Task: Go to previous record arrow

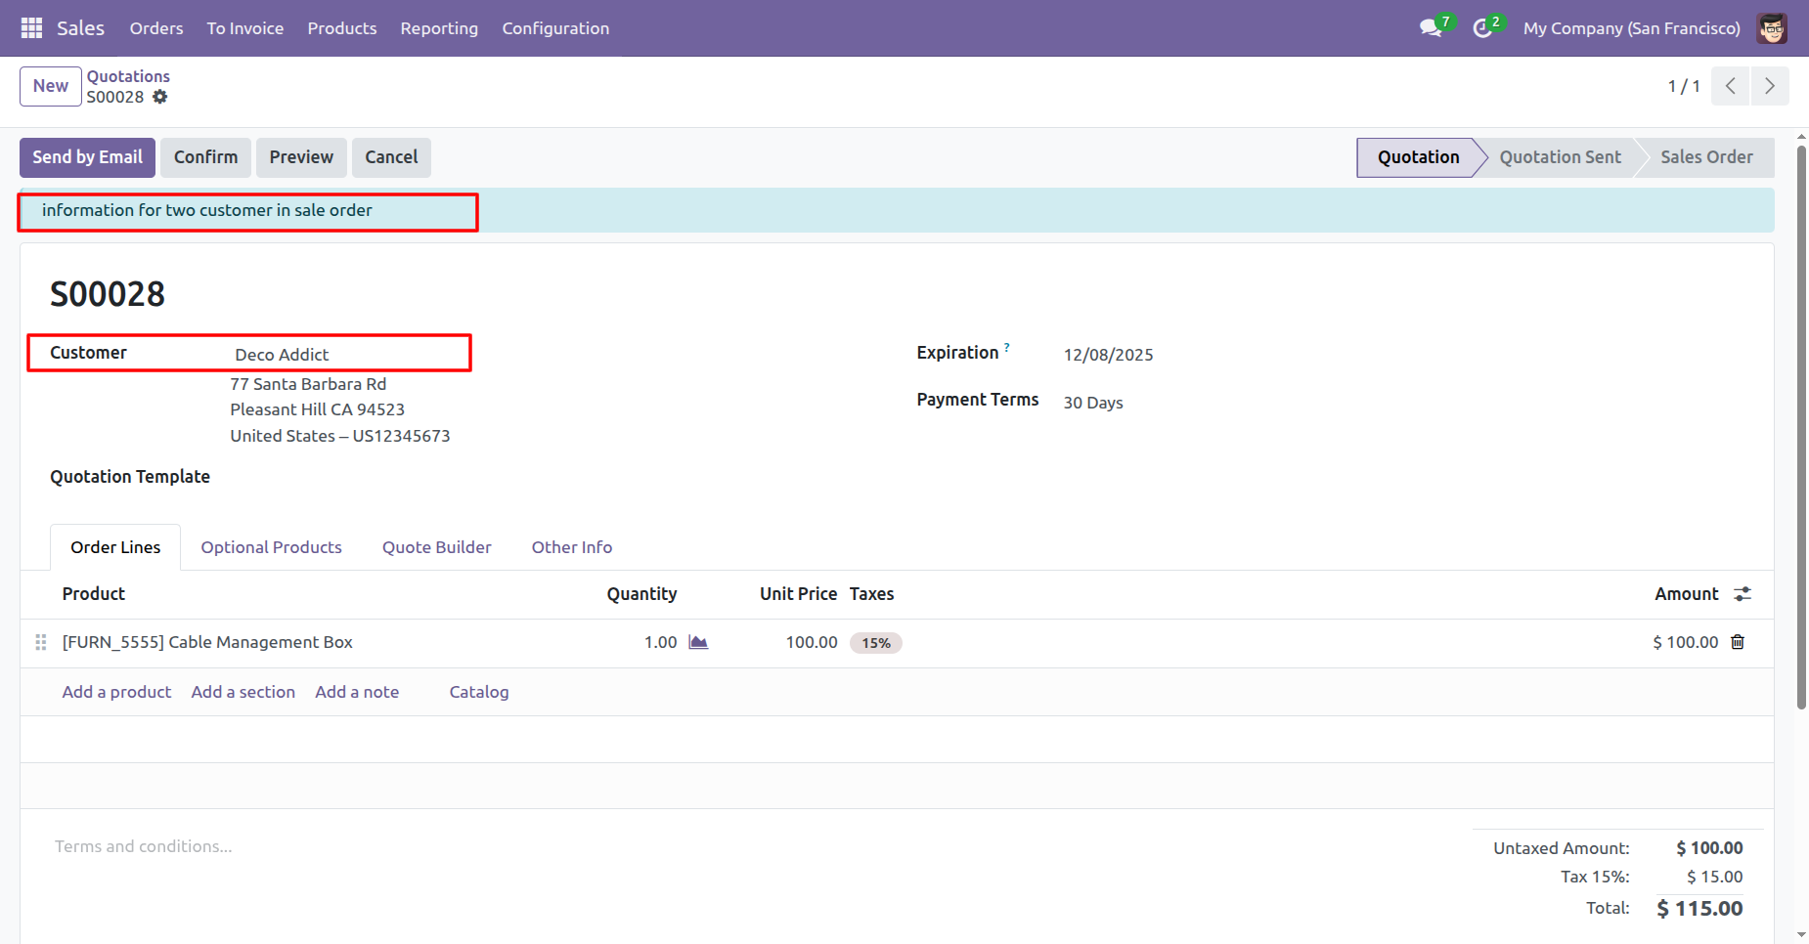Action: [1731, 86]
